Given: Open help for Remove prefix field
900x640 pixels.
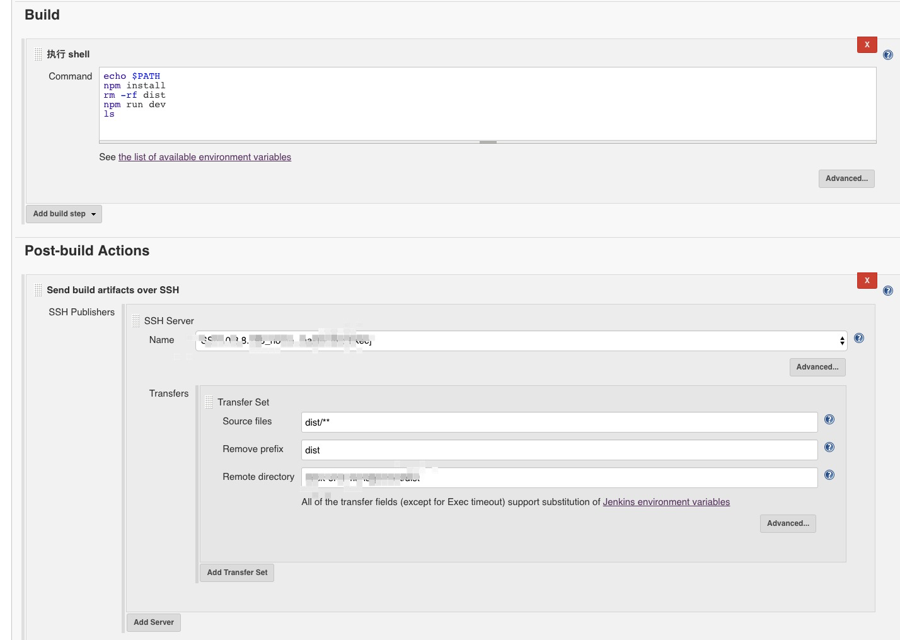Looking at the screenshot, I should click(x=829, y=448).
